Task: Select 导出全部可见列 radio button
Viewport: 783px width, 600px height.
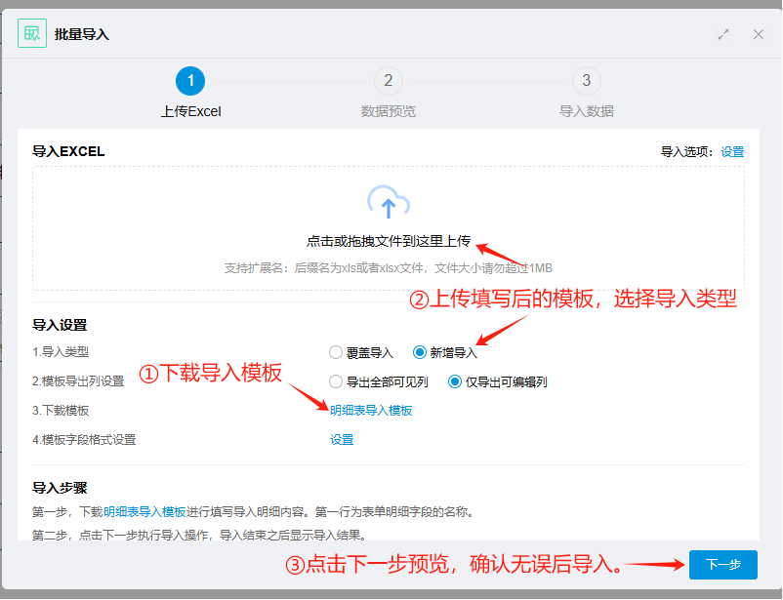Action: pyautogui.click(x=337, y=381)
